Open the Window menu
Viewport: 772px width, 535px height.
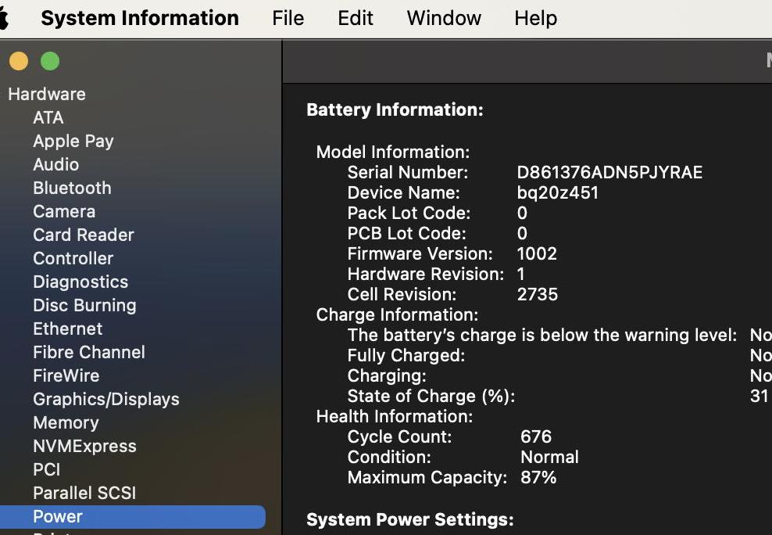pyautogui.click(x=444, y=18)
